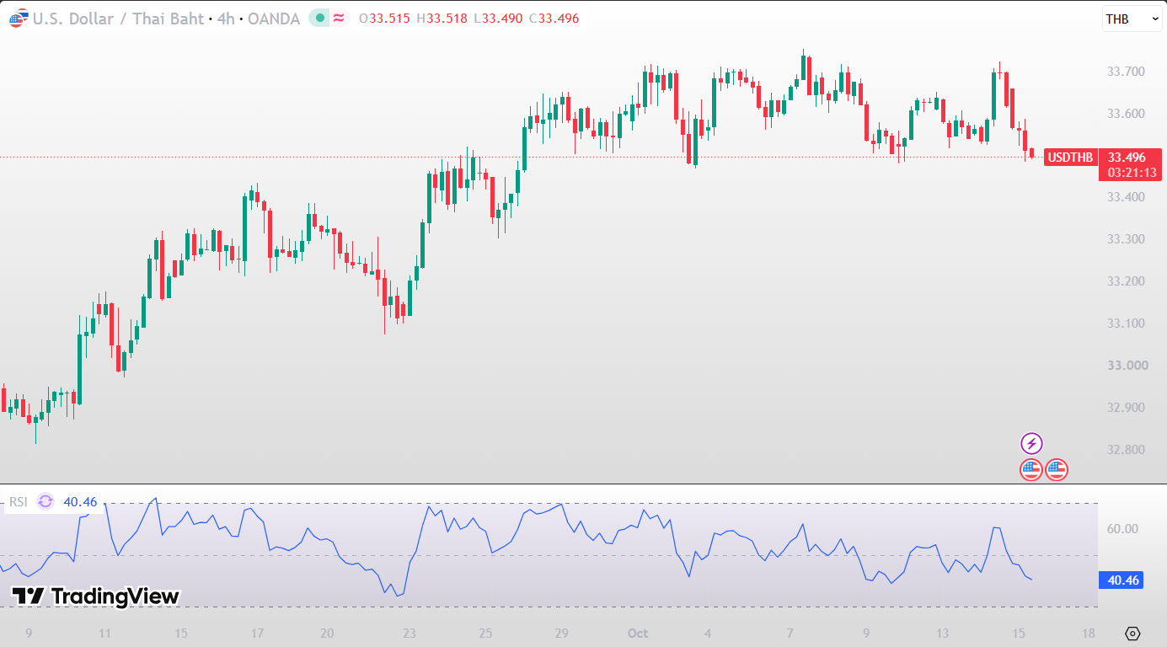Click the 23 date label on time axis
Screen dimensions: 1167x647
tap(409, 633)
